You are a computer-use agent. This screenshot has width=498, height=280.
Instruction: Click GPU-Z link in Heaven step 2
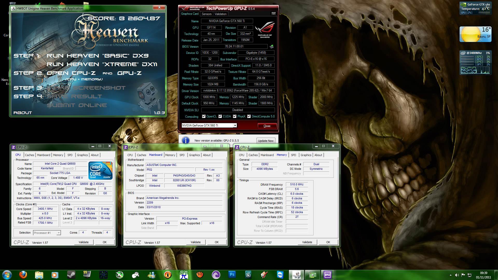(x=129, y=73)
